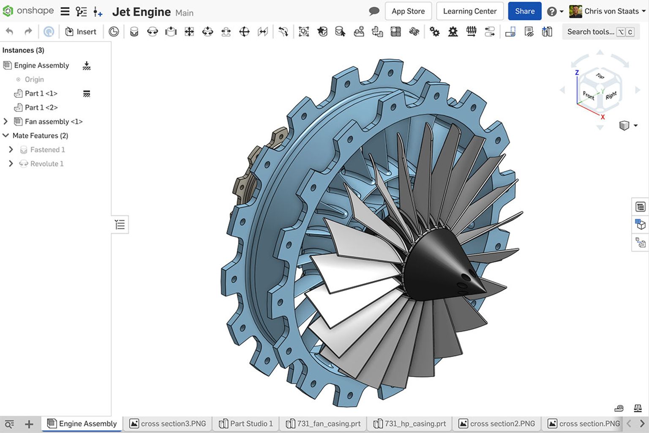Viewport: 649px width, 433px height.
Task: Collapse the Mate Features section
Action: (x=5, y=135)
